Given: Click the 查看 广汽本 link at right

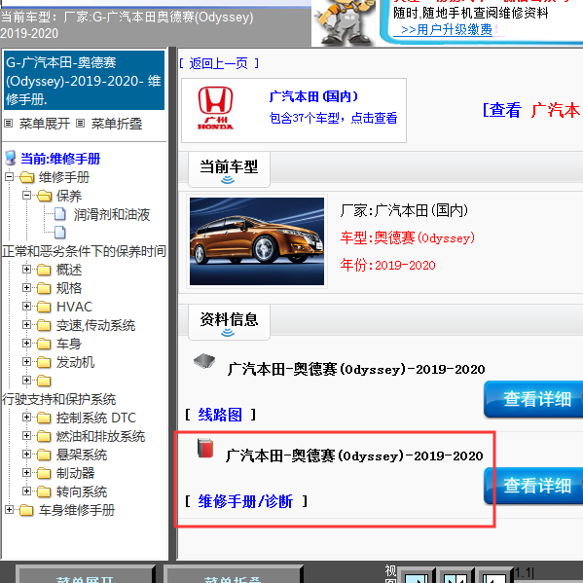Looking at the screenshot, I should tap(532, 110).
